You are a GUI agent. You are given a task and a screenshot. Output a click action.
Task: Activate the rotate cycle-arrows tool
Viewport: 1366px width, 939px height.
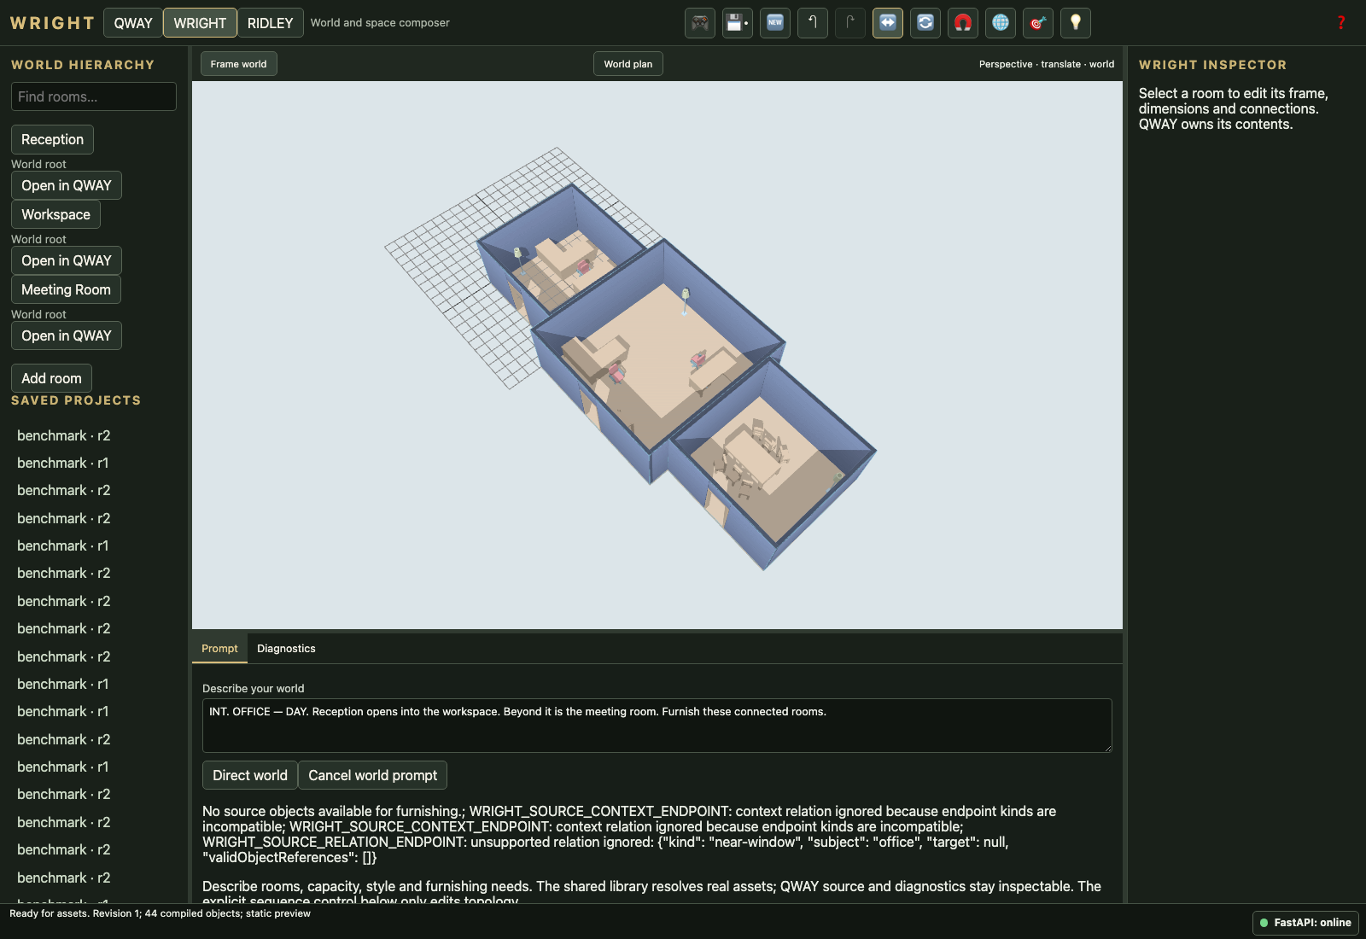(925, 23)
